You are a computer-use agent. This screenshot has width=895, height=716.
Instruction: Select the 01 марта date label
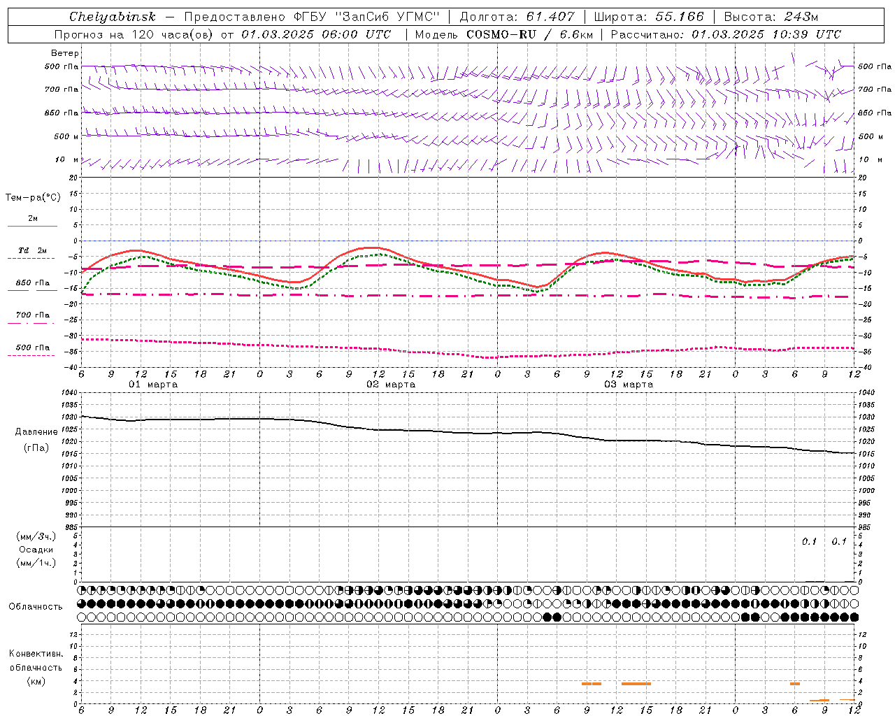[x=153, y=385]
